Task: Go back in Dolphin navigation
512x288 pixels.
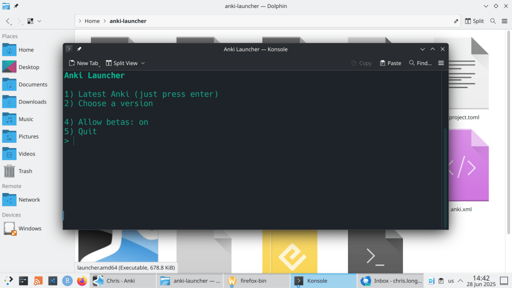Action: pyautogui.click(x=8, y=21)
